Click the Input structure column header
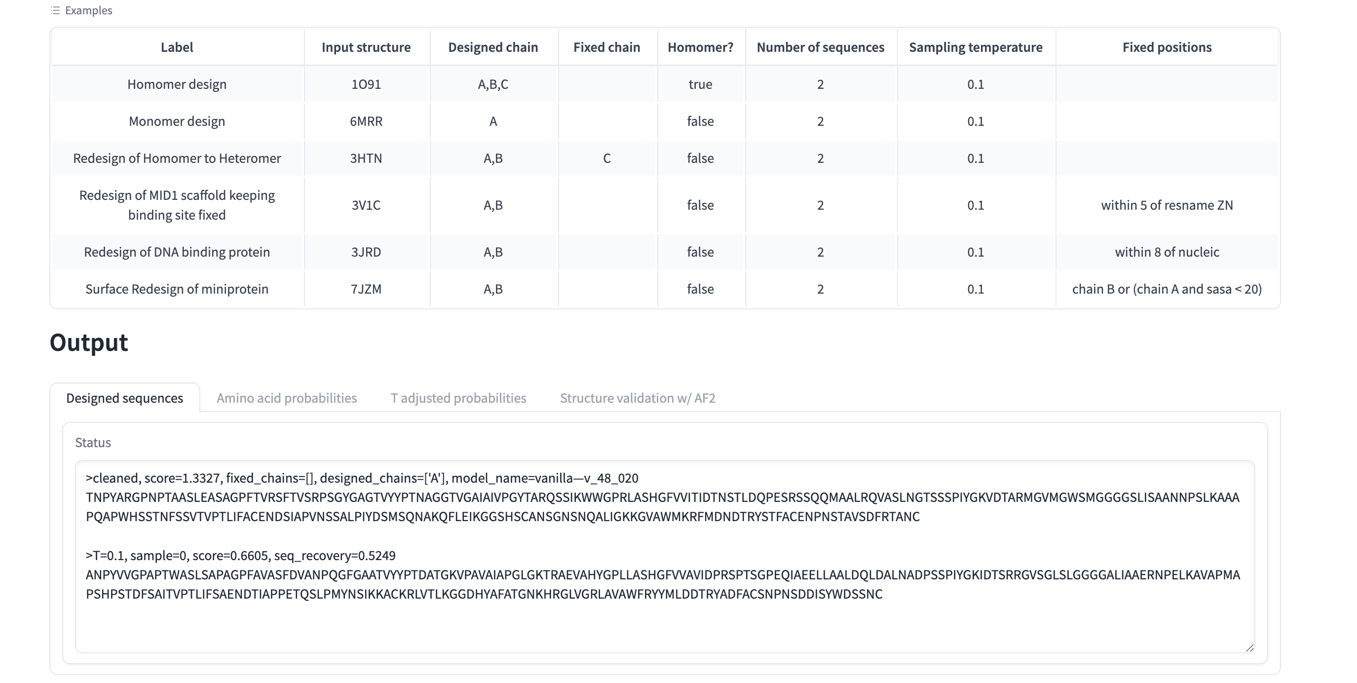The height and width of the screenshot is (683, 1357). [366, 47]
